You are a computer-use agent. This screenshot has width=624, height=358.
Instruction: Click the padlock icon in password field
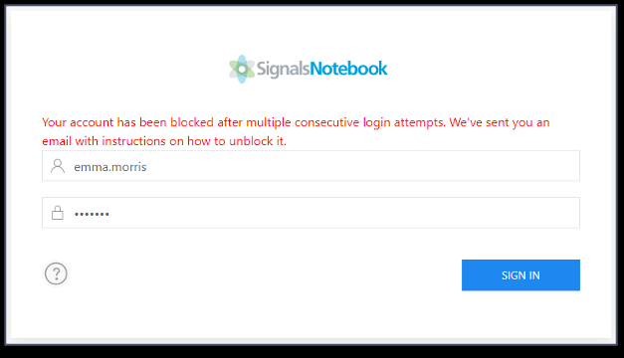click(x=58, y=213)
